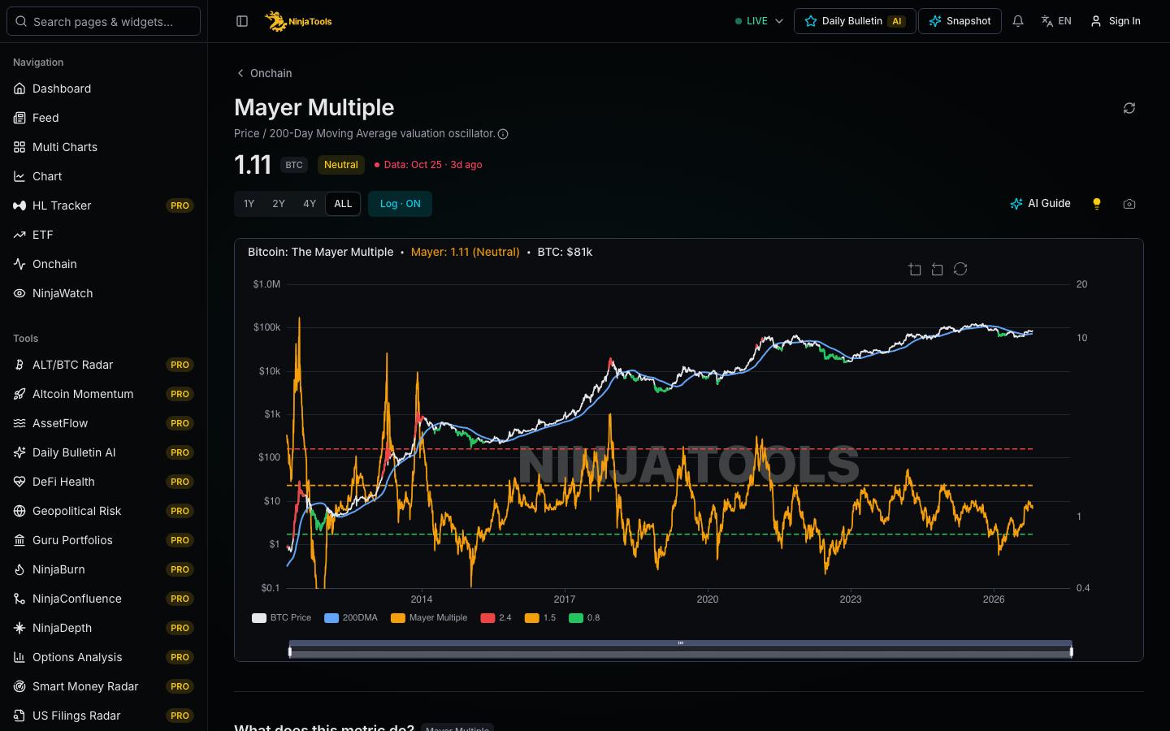The width and height of the screenshot is (1170, 731).
Task: Select the 2Y time range
Action: click(279, 204)
